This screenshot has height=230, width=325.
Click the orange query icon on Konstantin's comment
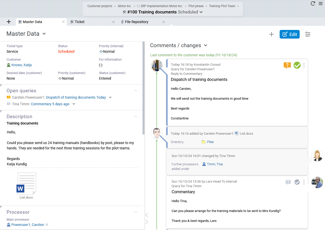287,65
